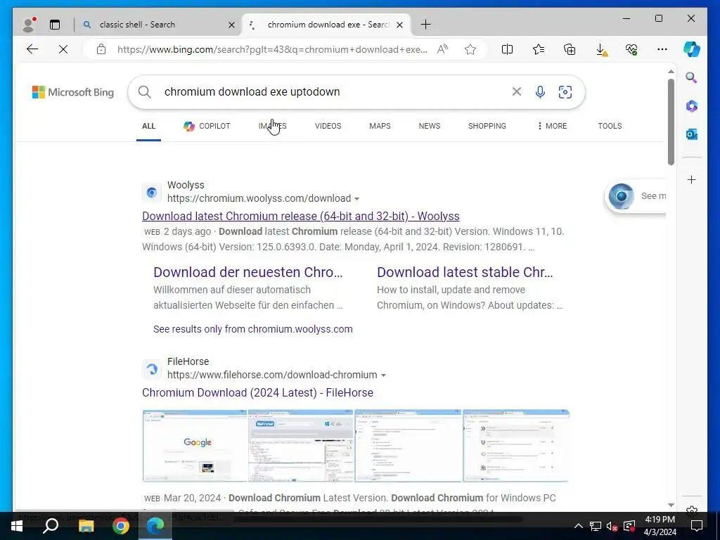The width and height of the screenshot is (720, 540).
Task: Open the Downloads panel
Action: click(601, 50)
